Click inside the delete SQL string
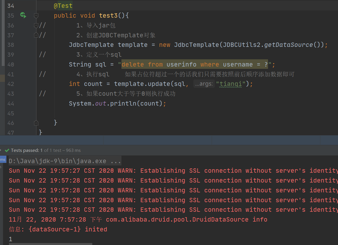Image resolution: width=338 pixels, height=245 pixels. [195, 64]
